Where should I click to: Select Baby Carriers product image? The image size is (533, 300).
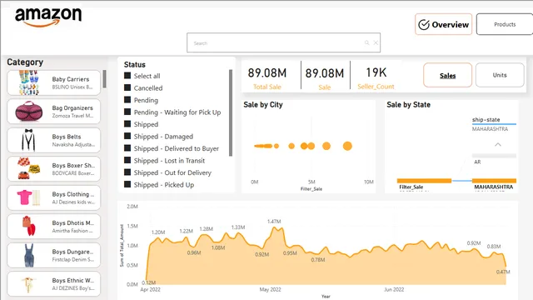pyautogui.click(x=28, y=82)
